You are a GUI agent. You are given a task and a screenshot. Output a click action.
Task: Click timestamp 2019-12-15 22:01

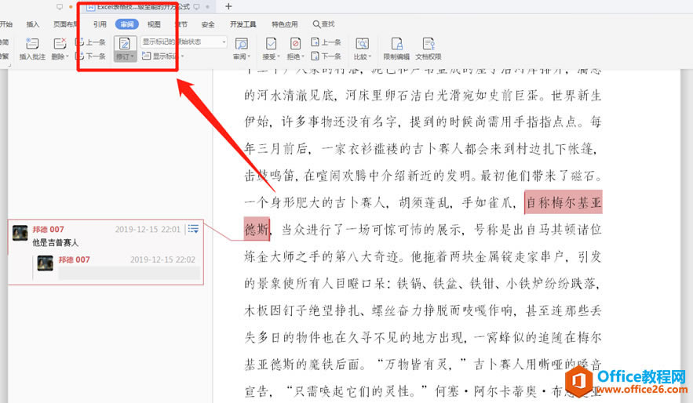click(x=148, y=229)
